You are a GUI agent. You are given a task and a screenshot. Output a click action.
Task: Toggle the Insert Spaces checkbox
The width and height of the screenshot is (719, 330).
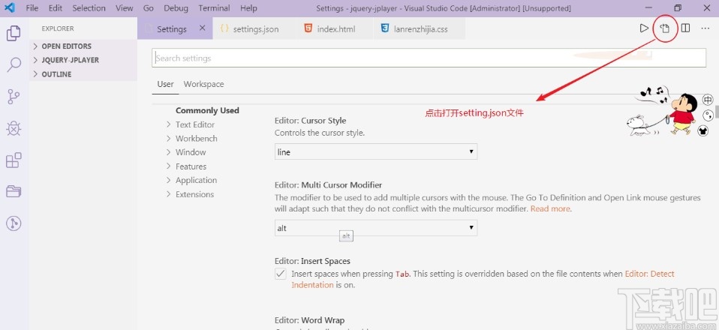pos(280,274)
